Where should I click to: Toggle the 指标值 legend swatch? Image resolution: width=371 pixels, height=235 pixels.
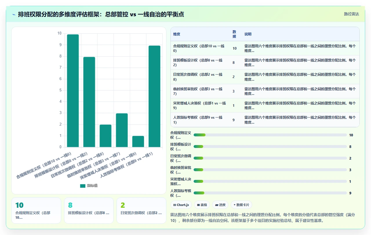(83, 186)
